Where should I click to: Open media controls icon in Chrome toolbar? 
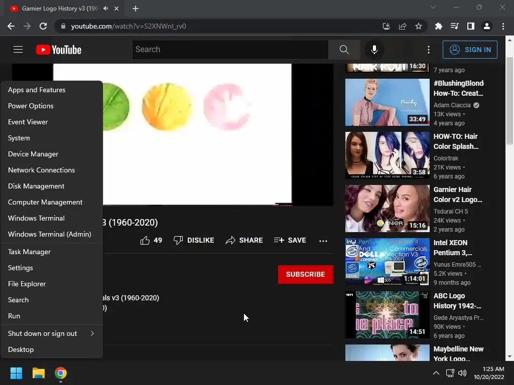[454, 26]
